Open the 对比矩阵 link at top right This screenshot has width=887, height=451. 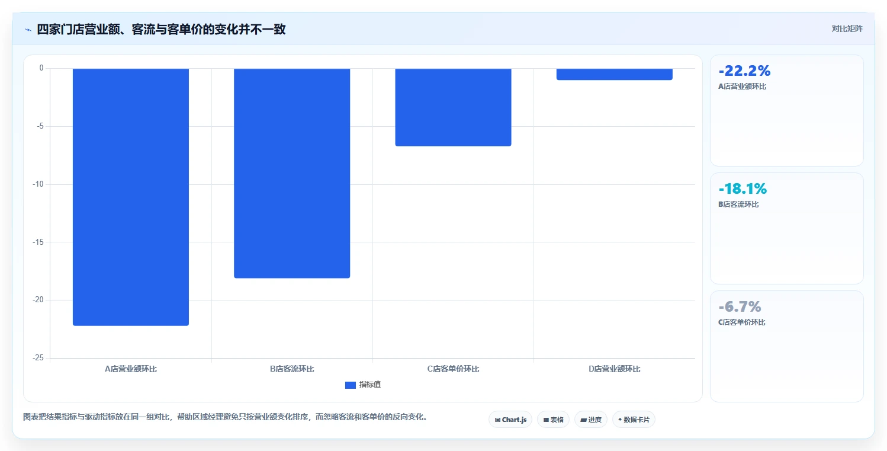point(847,29)
